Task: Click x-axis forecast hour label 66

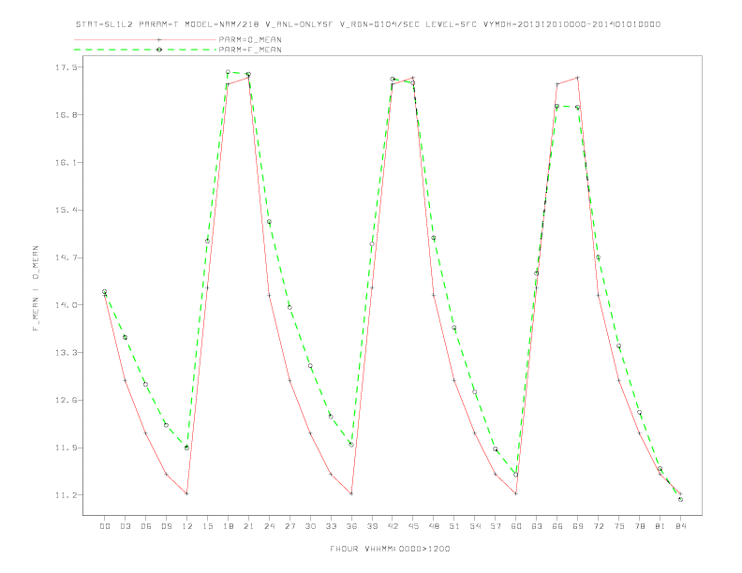Action: pos(557,526)
